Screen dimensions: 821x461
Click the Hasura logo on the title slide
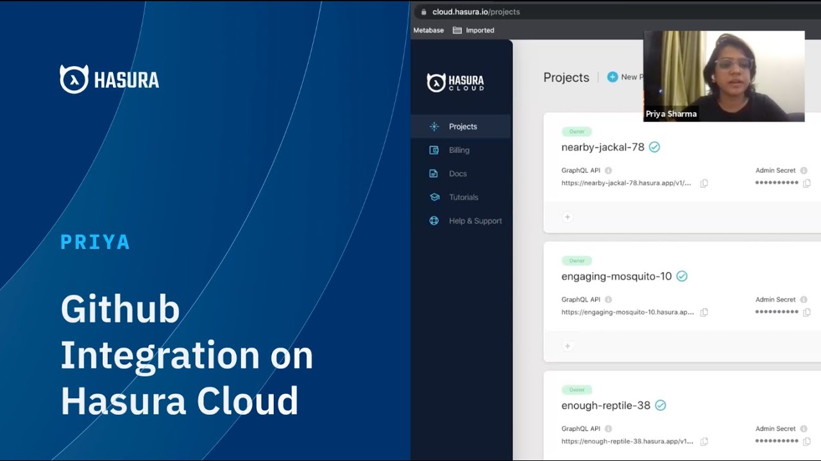tap(109, 79)
